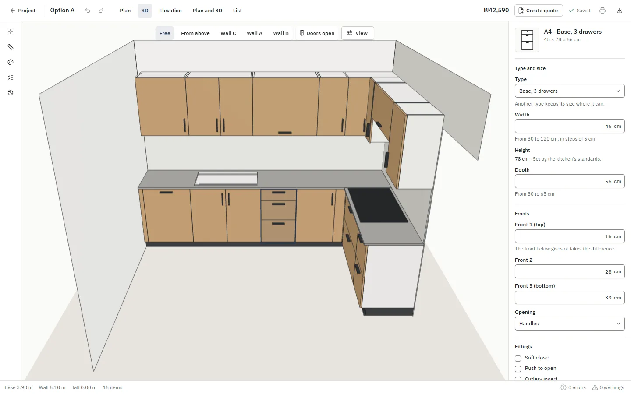Toggle Doors open in the viewport

317,33
